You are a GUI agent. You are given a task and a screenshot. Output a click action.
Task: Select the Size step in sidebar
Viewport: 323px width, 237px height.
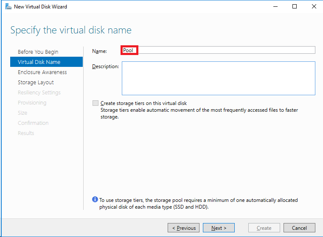pyautogui.click(x=22, y=113)
